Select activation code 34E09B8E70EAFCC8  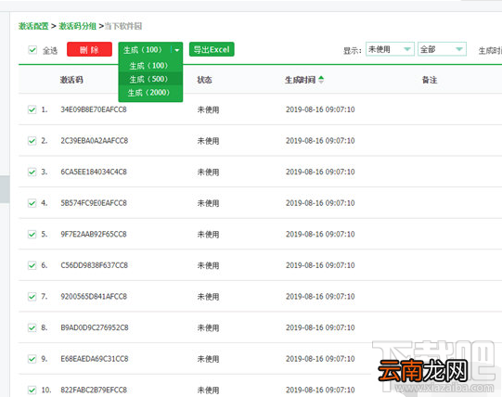[x=94, y=109]
